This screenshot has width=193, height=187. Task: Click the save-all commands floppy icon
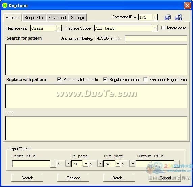click(x=178, y=17)
